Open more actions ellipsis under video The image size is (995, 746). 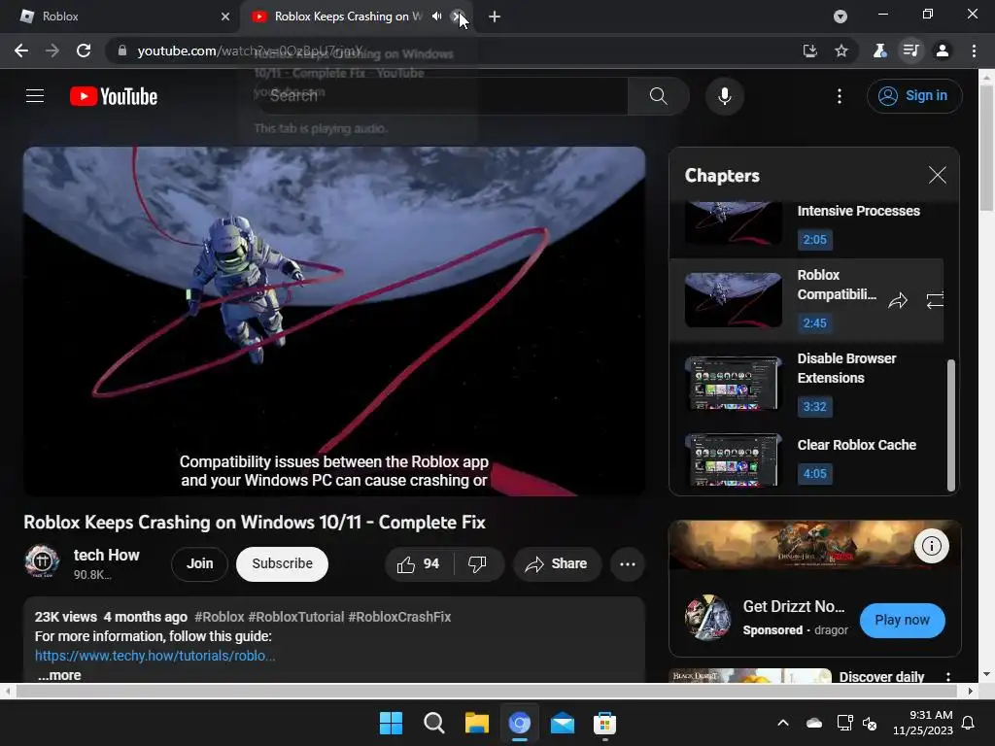pyautogui.click(x=628, y=564)
